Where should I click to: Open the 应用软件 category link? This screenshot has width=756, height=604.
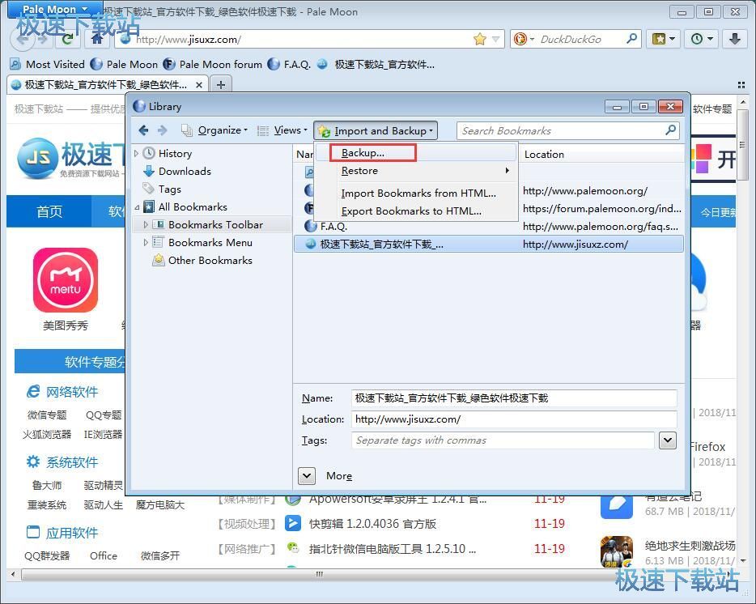(x=72, y=533)
